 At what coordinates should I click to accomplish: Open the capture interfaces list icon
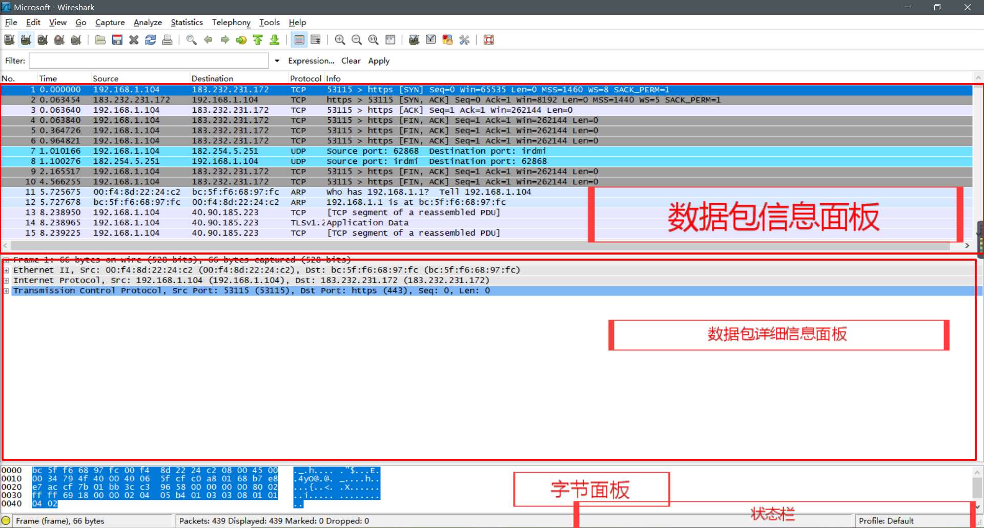pos(9,40)
